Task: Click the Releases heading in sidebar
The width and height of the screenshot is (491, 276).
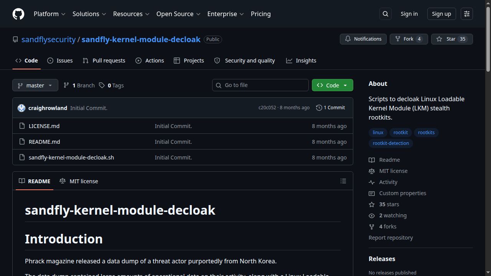Action: [x=382, y=259]
